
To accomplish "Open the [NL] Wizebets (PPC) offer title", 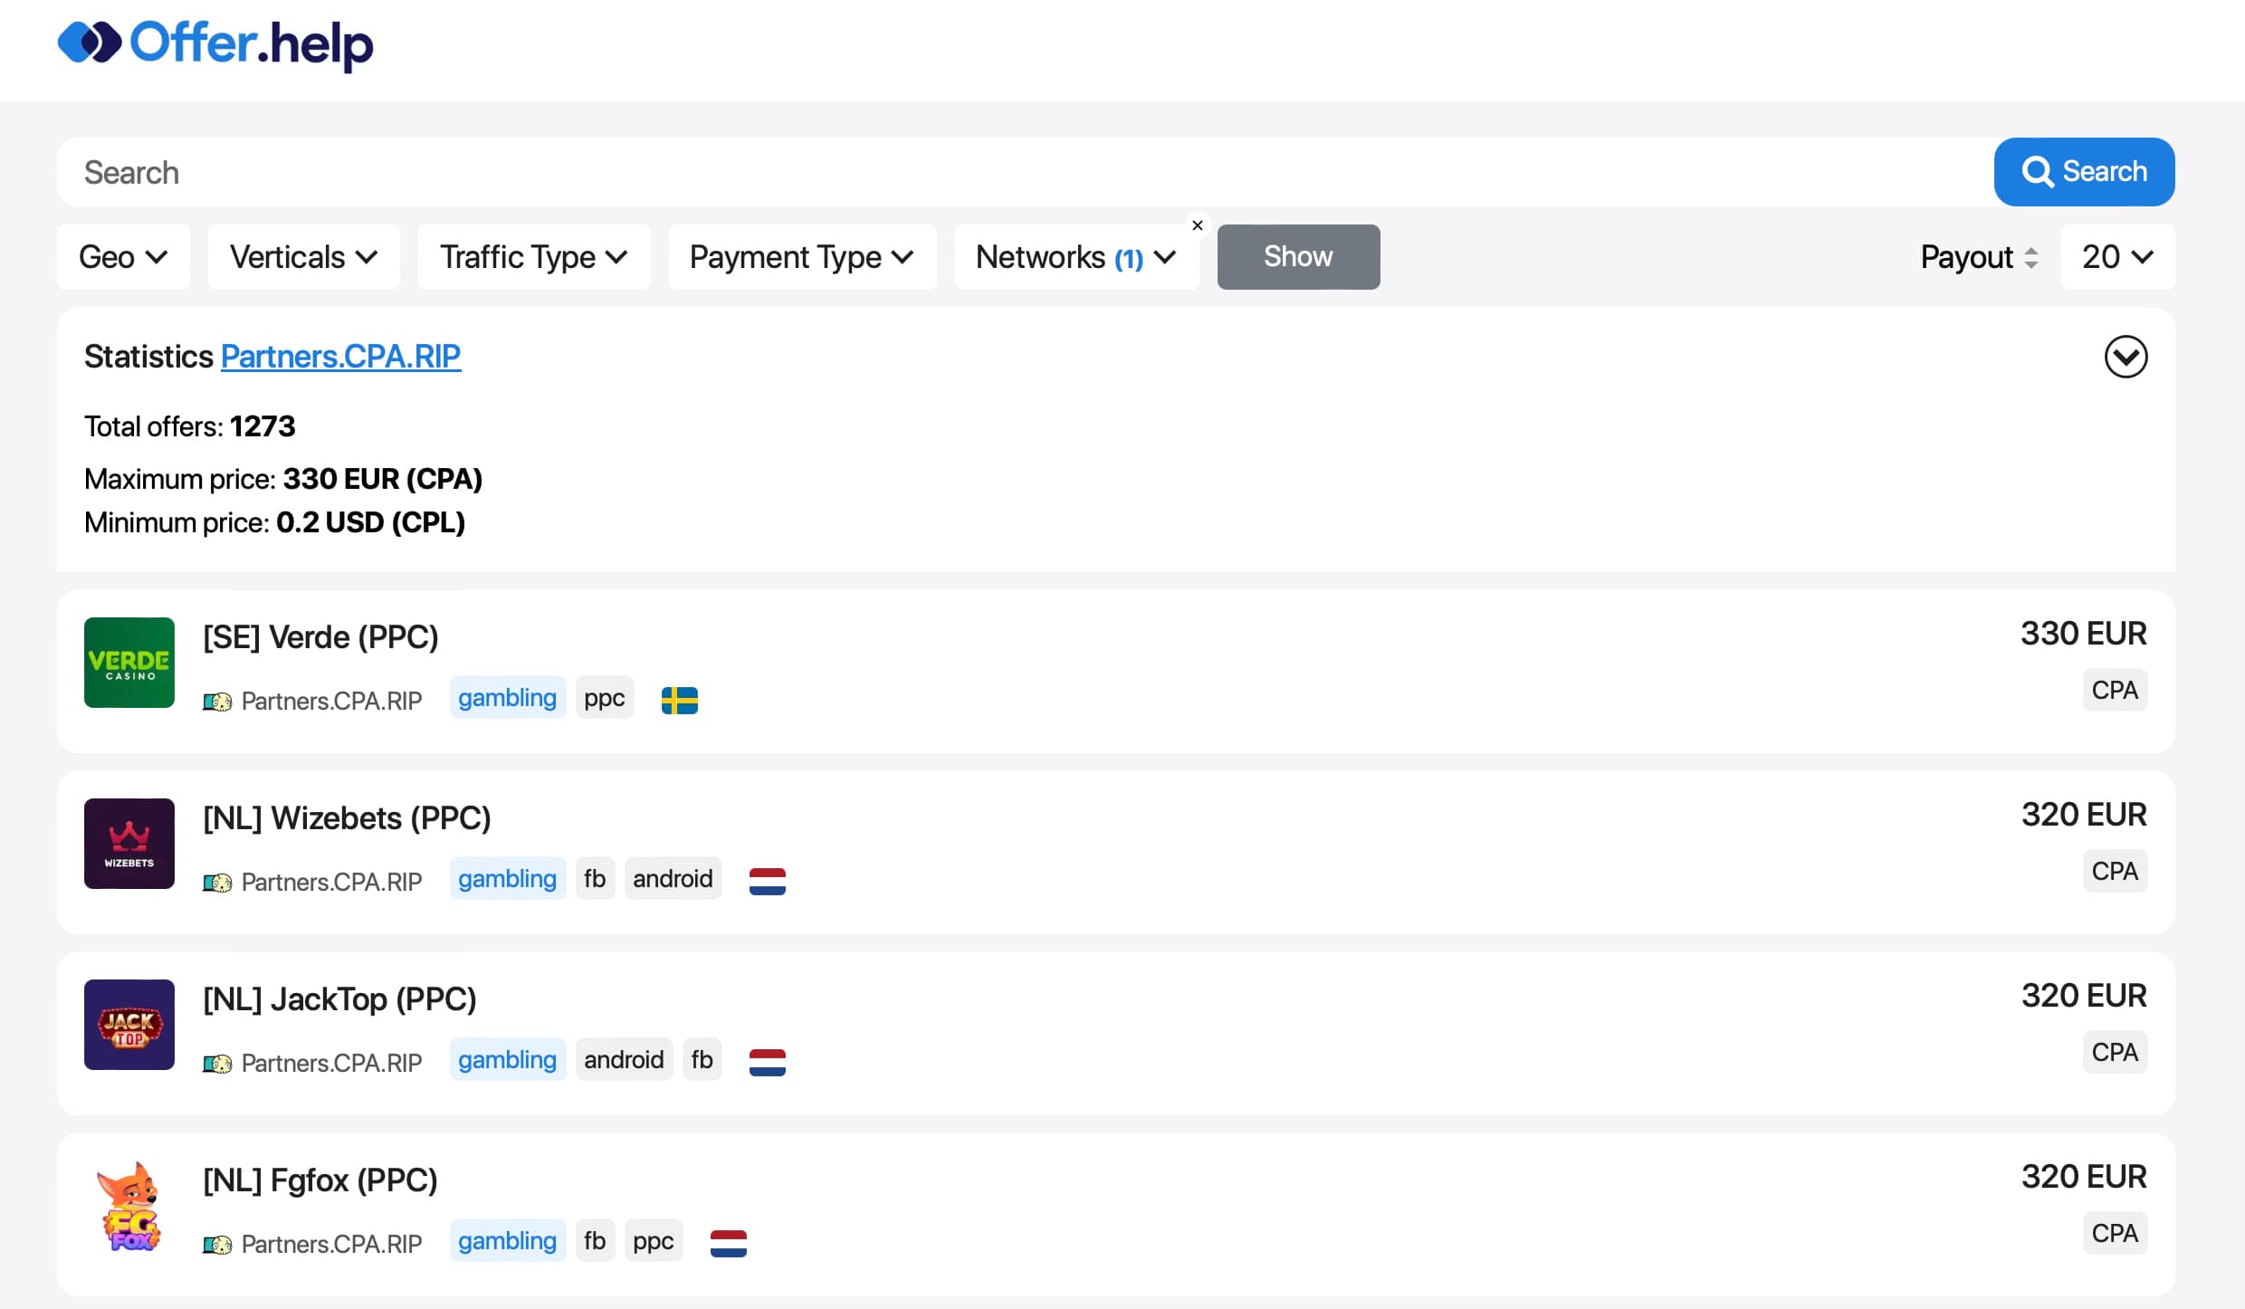I will [347, 818].
